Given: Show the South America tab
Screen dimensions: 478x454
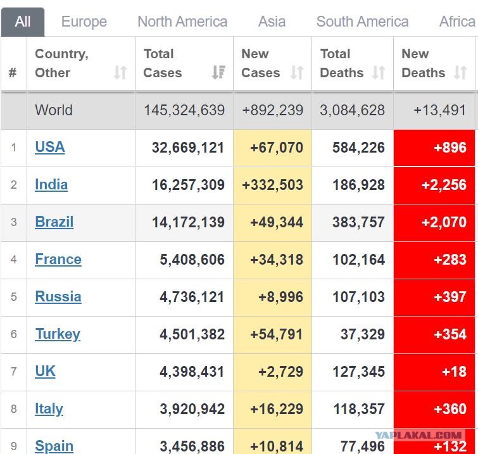Looking at the screenshot, I should [362, 22].
